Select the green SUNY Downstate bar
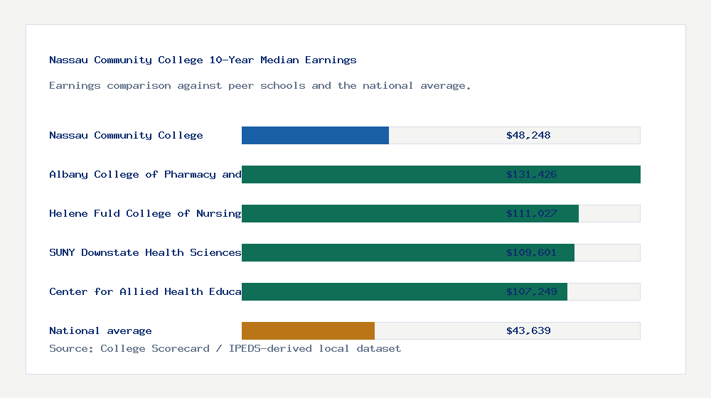The height and width of the screenshot is (398, 711). [408, 252]
